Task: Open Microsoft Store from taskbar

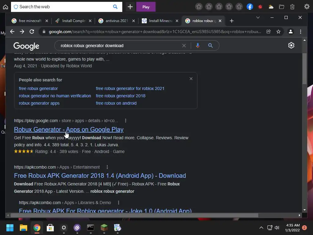Action: (x=50, y=228)
